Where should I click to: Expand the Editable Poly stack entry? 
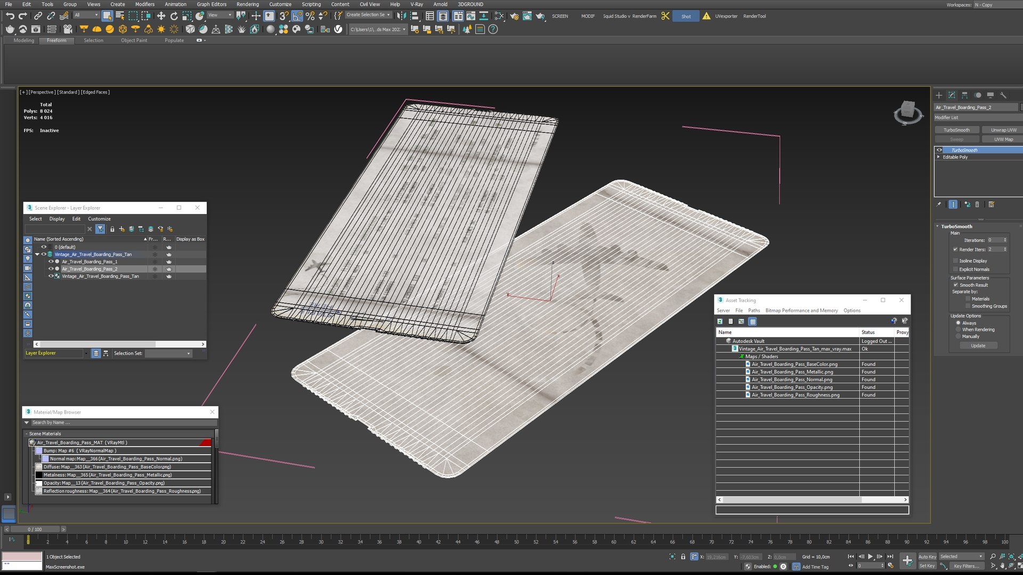[939, 157]
